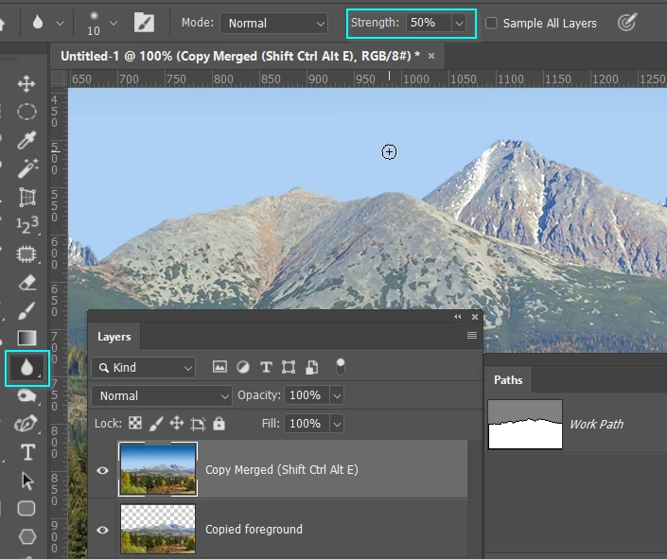This screenshot has width=667, height=559.
Task: Select the Move tool
Action: click(x=26, y=84)
